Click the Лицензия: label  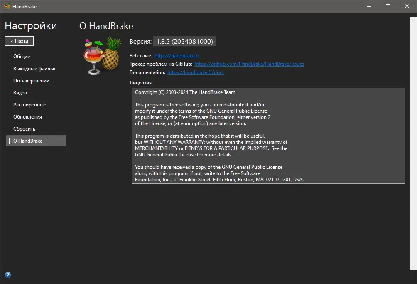pos(141,82)
